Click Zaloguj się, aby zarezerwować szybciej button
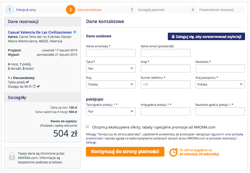This screenshot has height=173, width=250. 206,36
